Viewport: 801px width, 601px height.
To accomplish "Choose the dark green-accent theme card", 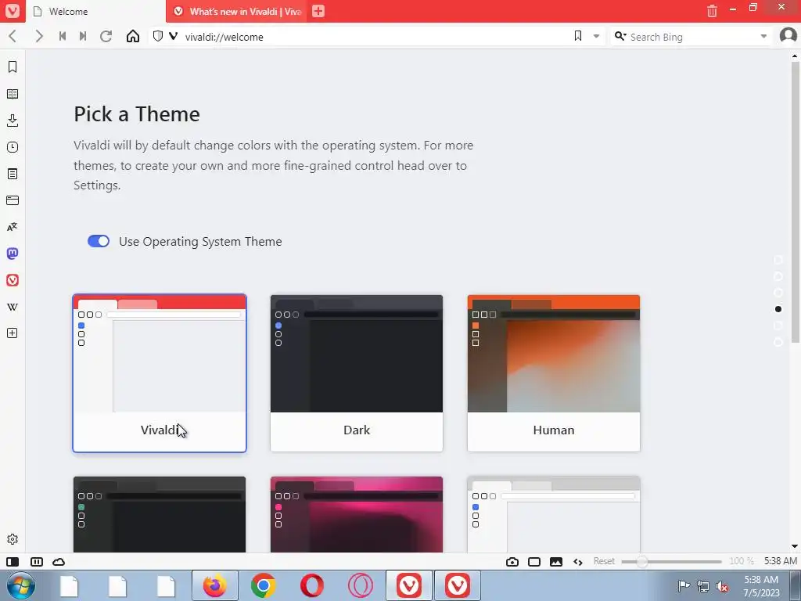I will click(x=160, y=514).
